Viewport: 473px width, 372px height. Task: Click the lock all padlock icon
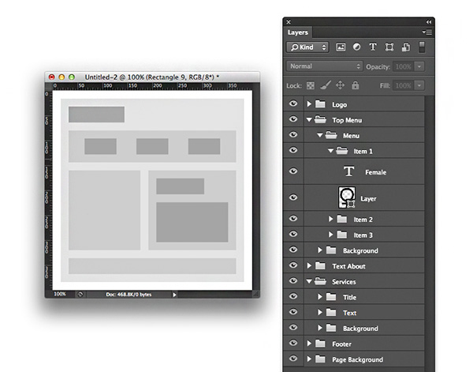(x=355, y=85)
